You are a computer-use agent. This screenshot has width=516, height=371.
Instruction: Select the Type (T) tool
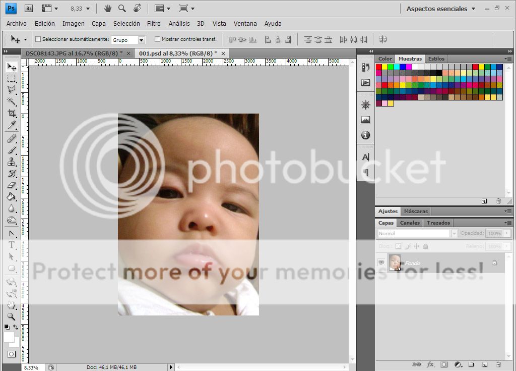[x=12, y=245]
